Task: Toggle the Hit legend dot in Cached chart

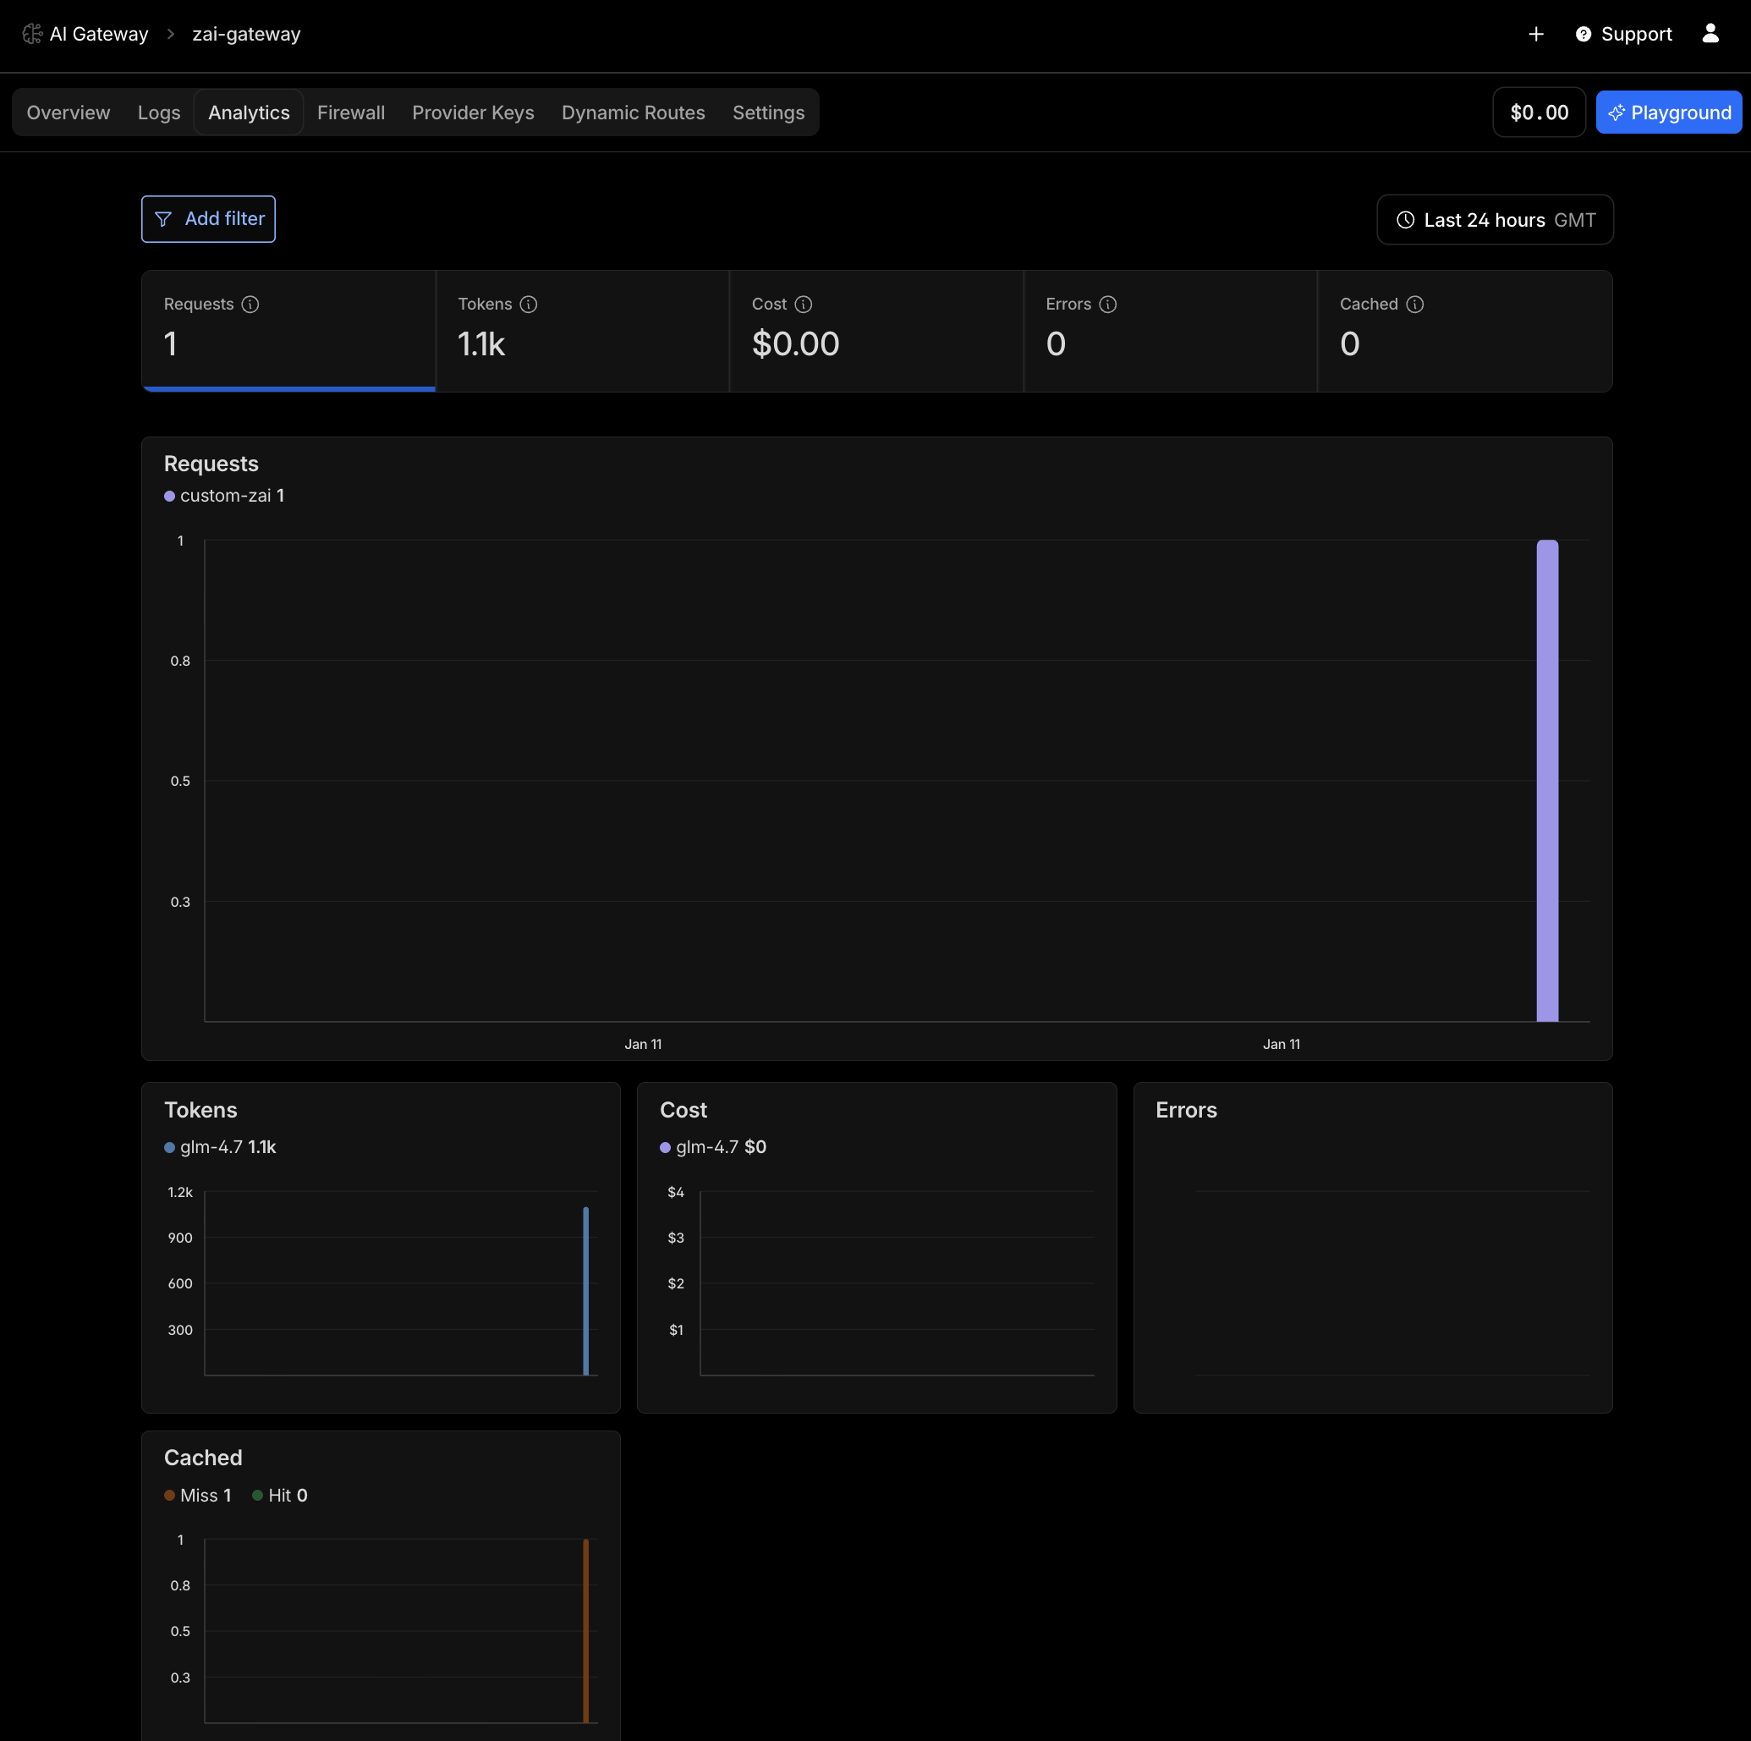Action: (x=257, y=1496)
